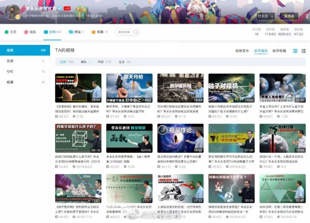Viewport: 310px width, 223px height.
Task: Click the 频道 (Channels) icon tab
Action: point(70,32)
